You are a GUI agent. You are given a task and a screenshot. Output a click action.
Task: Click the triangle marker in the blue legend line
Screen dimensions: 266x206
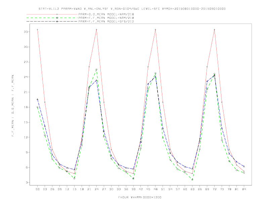[57, 22]
